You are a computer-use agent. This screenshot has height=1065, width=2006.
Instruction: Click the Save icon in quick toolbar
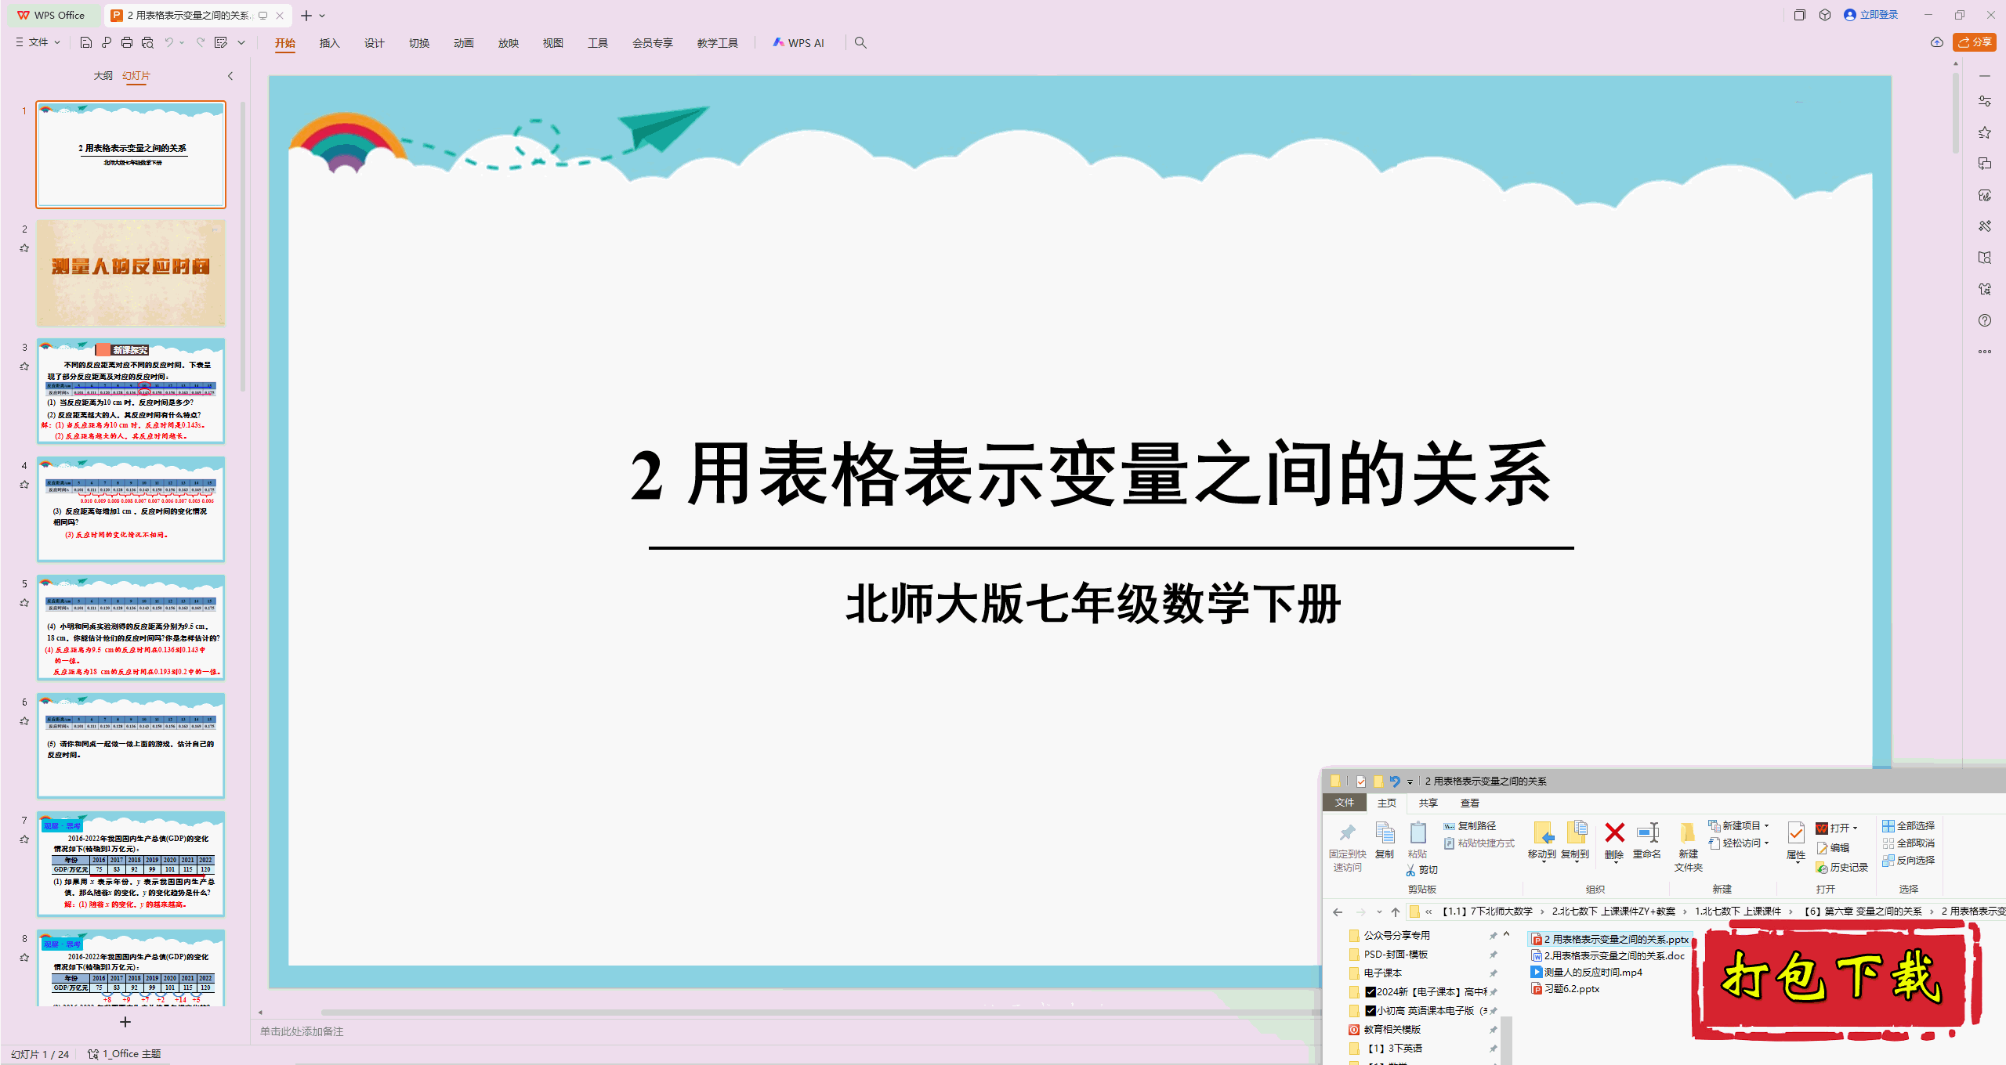point(86,42)
